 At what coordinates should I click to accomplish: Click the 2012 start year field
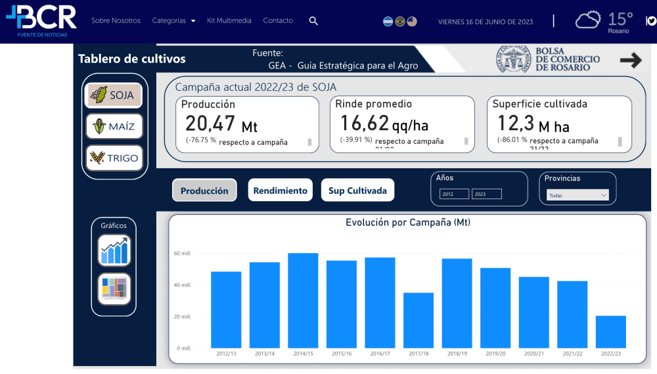click(454, 194)
